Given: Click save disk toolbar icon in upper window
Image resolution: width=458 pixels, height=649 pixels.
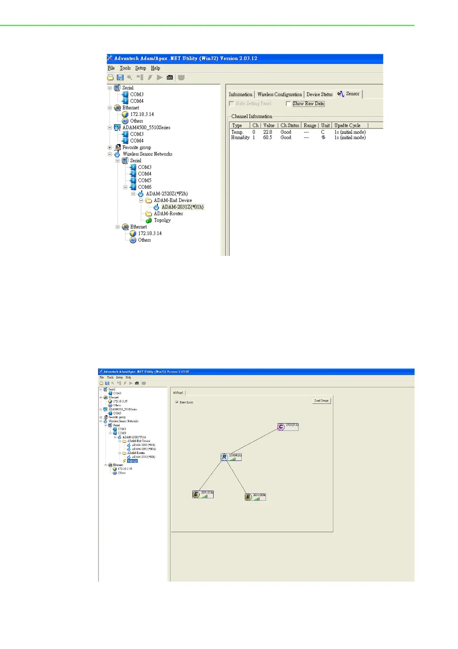Looking at the screenshot, I should tap(120, 77).
